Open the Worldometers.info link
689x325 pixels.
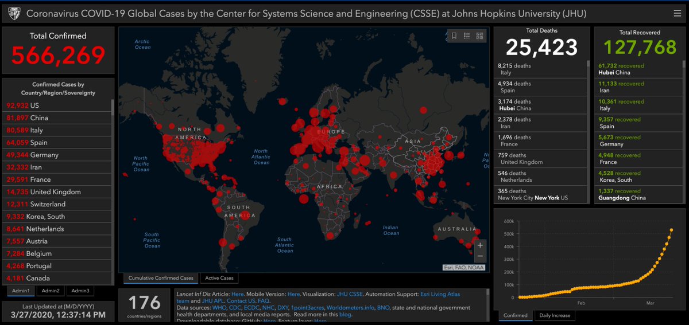click(x=351, y=307)
